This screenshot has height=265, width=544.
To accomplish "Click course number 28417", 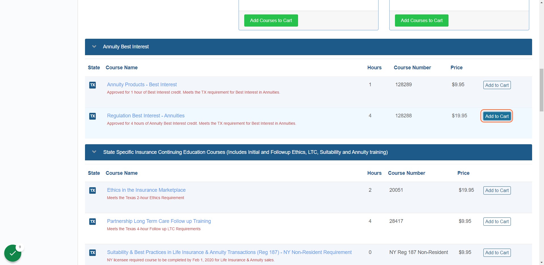I will pos(396,221).
